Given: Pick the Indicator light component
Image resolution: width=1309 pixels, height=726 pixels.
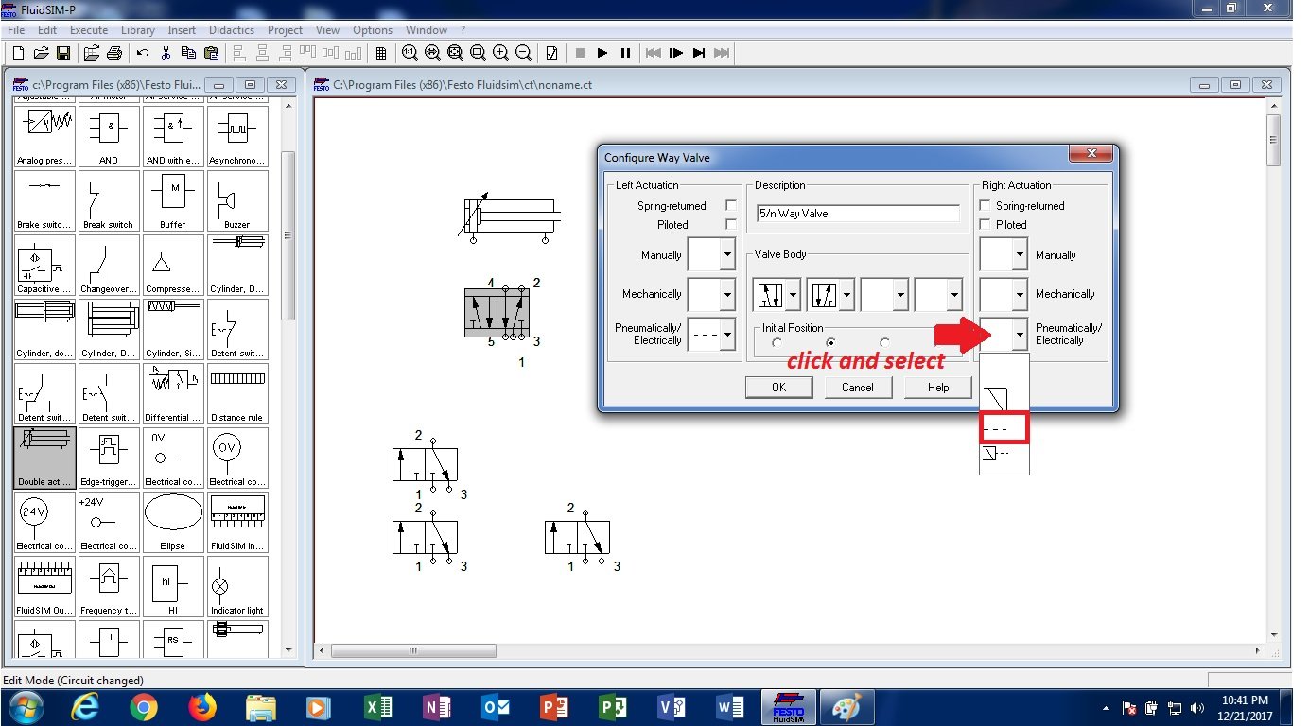Looking at the screenshot, I should (237, 586).
